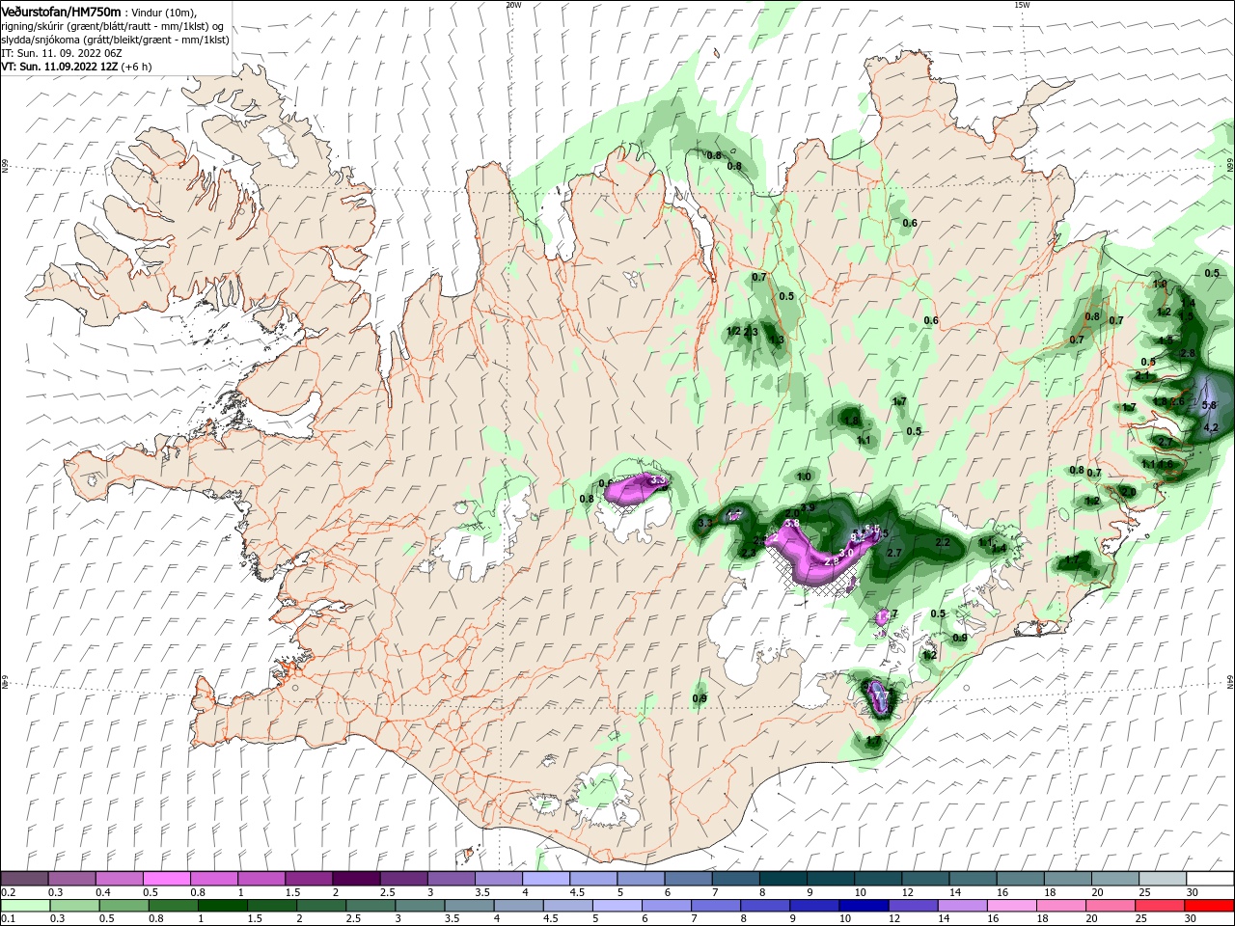Pick the bright red 30 mm rain swatch
Viewport: 1235px width, 926px height.
[x=1209, y=906]
